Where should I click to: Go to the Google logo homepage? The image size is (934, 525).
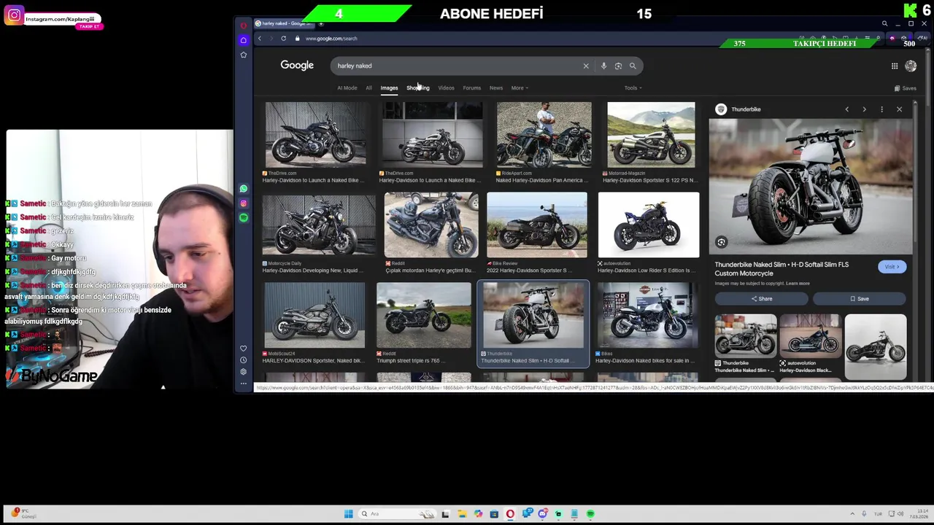(297, 66)
